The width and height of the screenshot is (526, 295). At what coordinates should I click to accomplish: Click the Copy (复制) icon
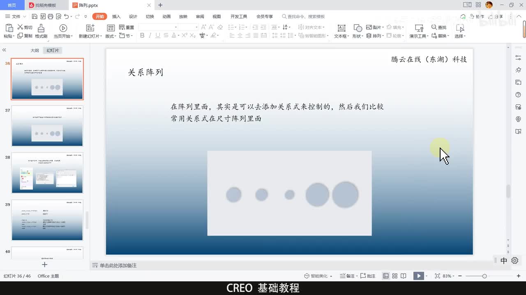(20, 36)
